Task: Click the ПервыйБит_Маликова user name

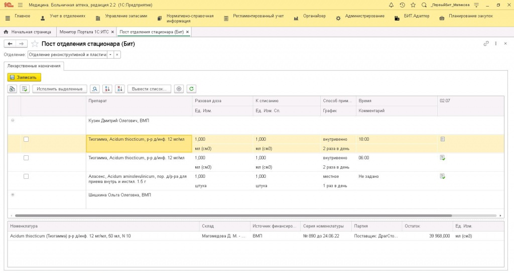Action: tap(450, 5)
